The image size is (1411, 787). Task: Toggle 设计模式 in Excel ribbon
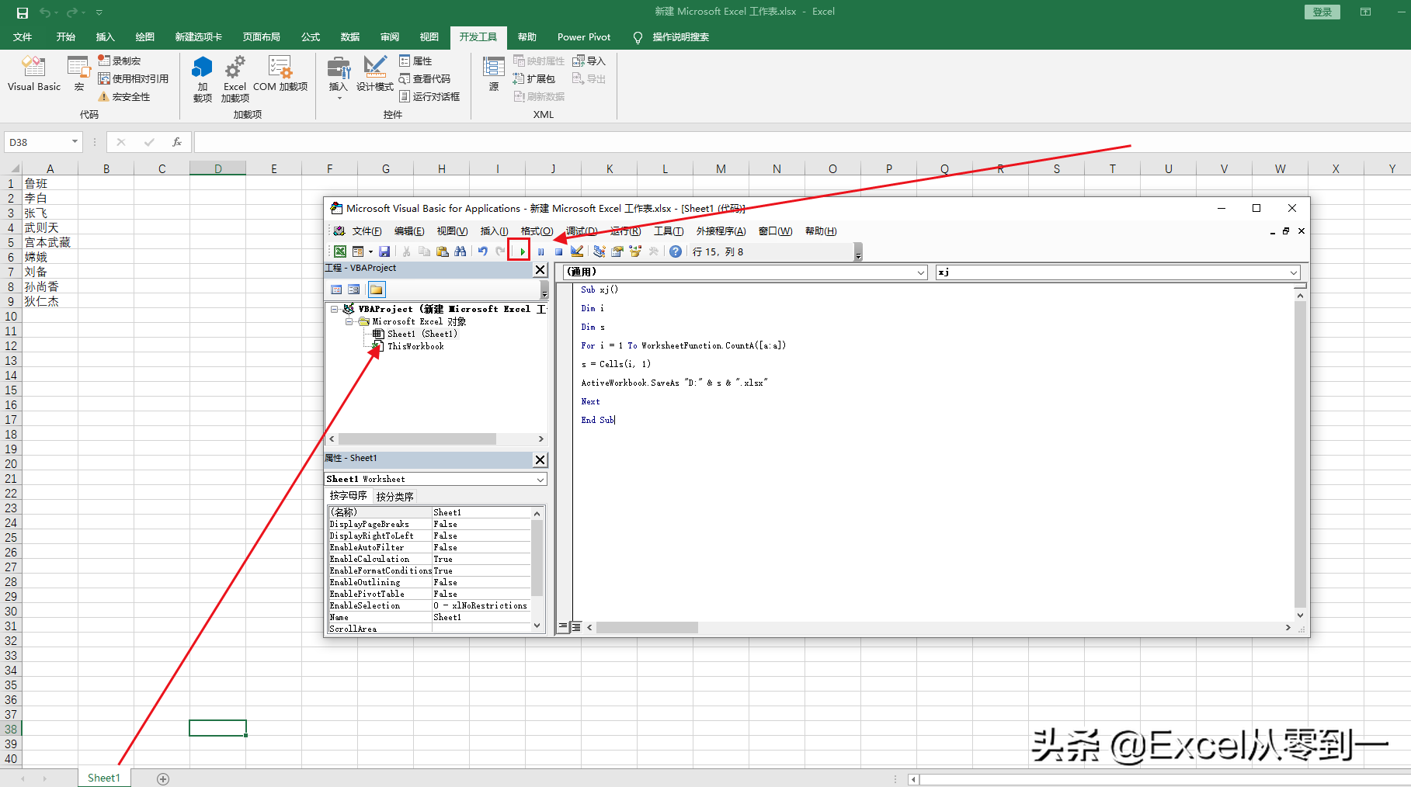point(374,75)
